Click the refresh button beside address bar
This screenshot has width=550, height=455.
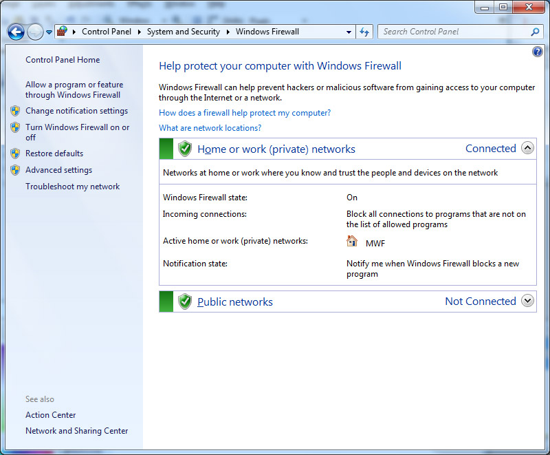coord(364,32)
